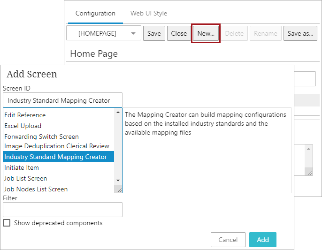Click the screen list scroll down arrow
322x250 pixels.
pos(118,181)
